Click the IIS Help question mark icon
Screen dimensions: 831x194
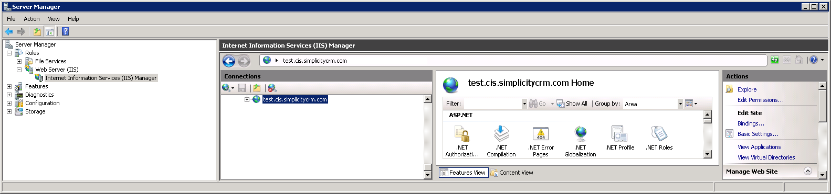[x=814, y=60]
